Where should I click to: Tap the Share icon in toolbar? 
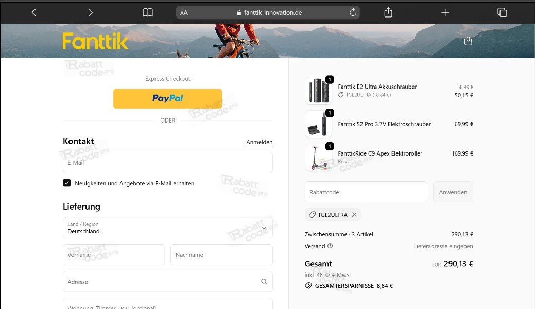[x=389, y=12]
